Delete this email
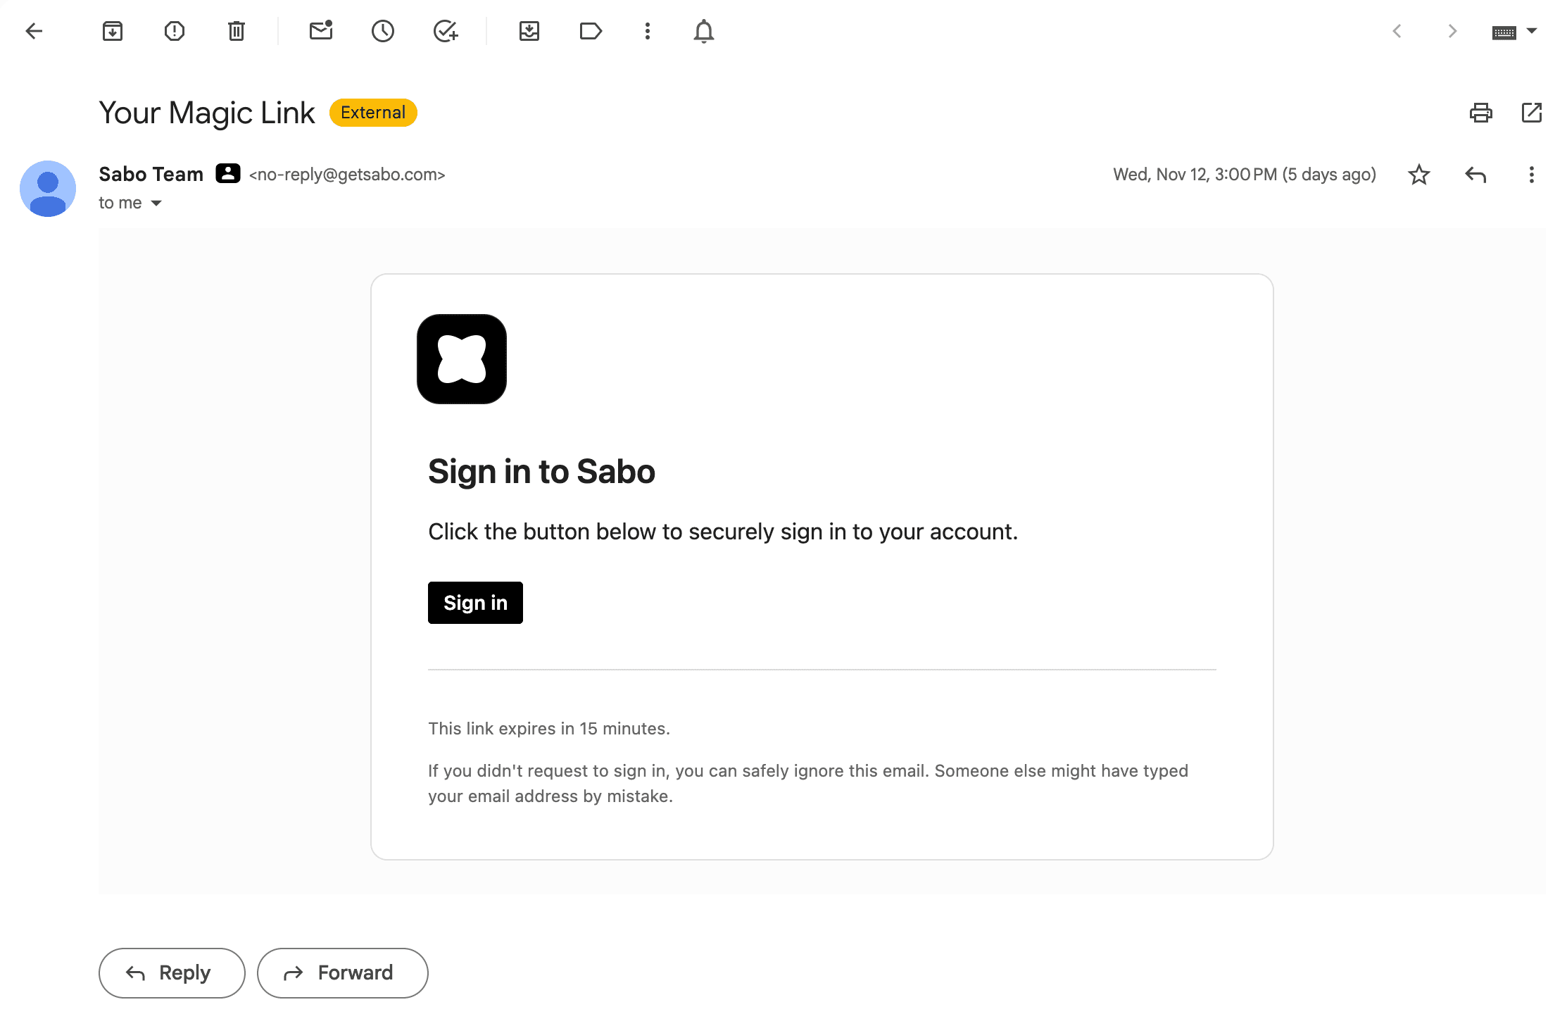Image resolution: width=1567 pixels, height=1014 pixels. [236, 31]
